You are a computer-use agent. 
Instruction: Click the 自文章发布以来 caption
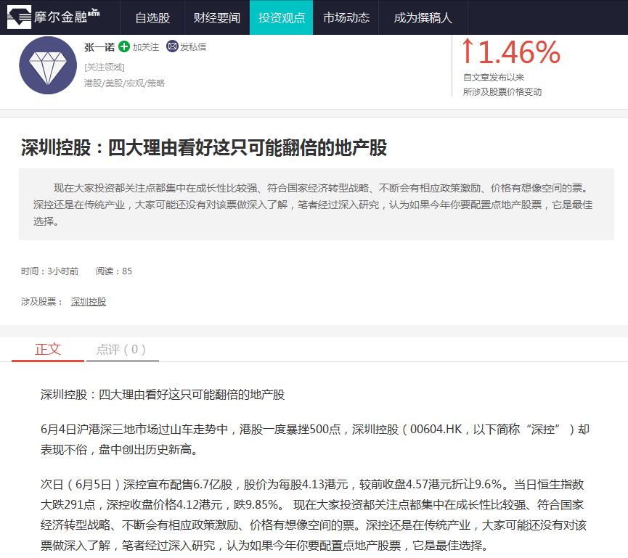tap(494, 77)
